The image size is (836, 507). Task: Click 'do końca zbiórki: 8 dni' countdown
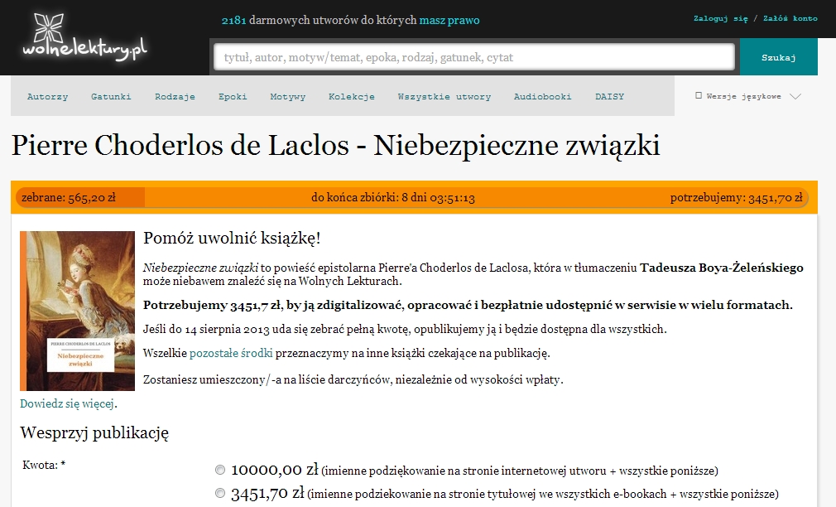[393, 197]
